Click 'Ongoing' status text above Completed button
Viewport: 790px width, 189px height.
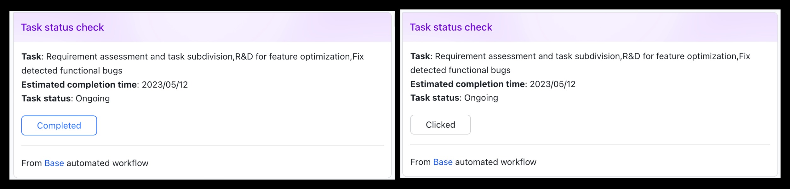(x=93, y=99)
